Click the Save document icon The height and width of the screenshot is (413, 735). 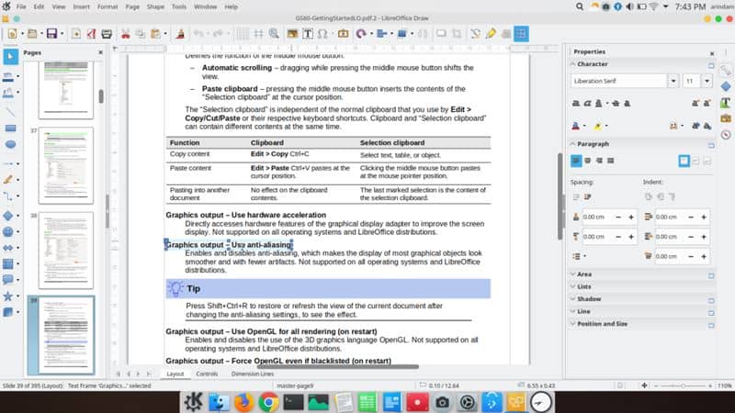click(51, 34)
